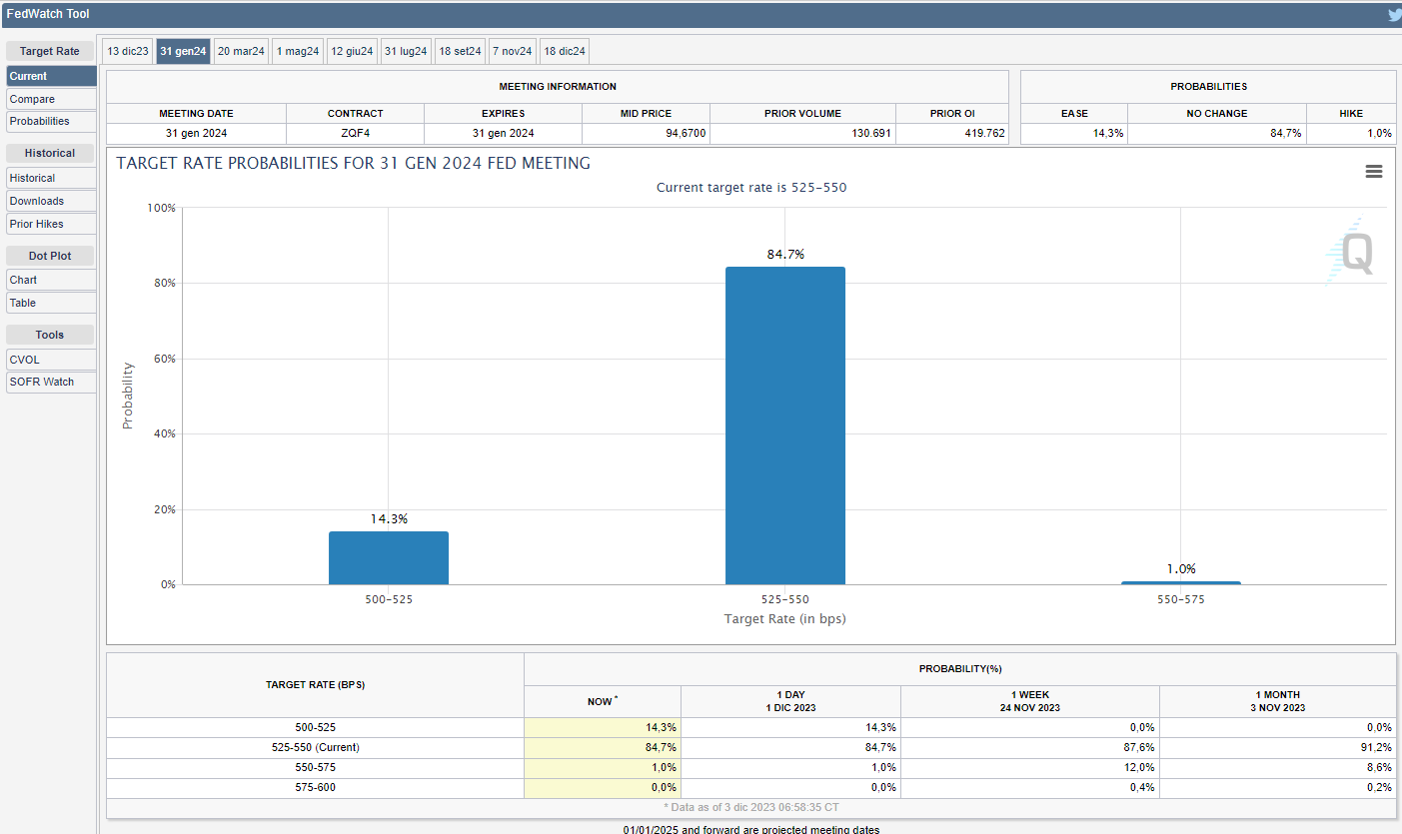View Prior Hikes in sidebar
Screen dimensions: 1402x834
click(51, 224)
